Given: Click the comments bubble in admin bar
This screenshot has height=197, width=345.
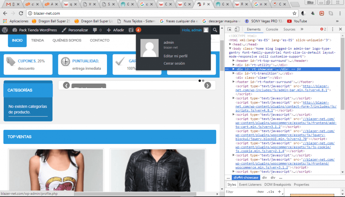Looking at the screenshot, I should point(95,30).
